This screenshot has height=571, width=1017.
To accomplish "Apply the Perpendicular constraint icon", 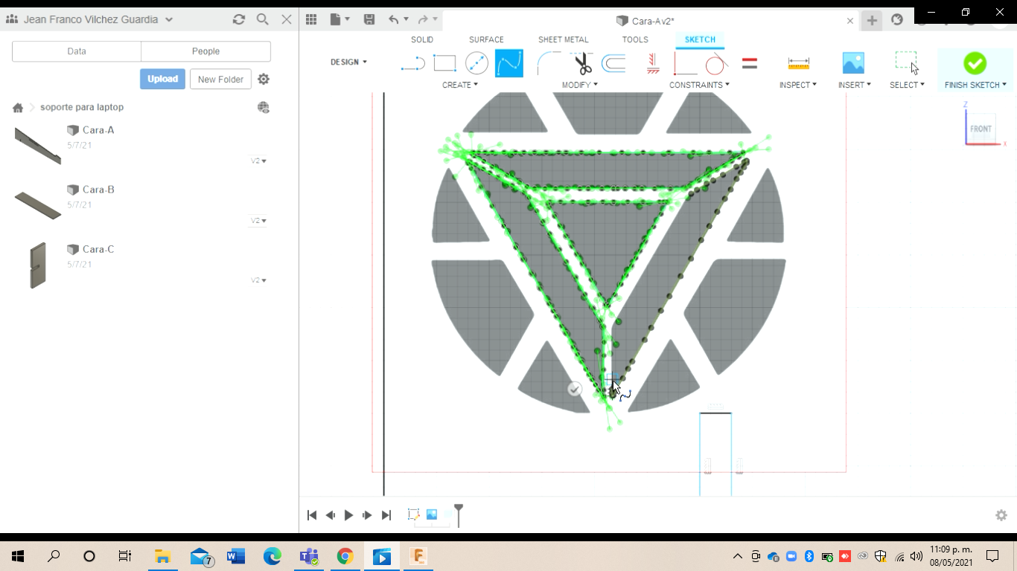I will pyautogui.click(x=685, y=64).
